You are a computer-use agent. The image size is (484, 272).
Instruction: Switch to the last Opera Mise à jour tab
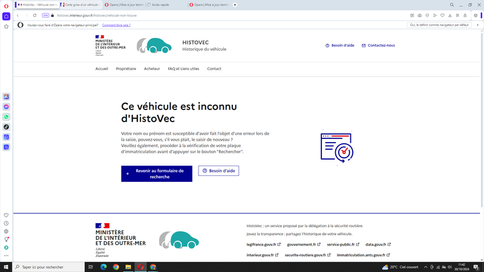(209, 5)
